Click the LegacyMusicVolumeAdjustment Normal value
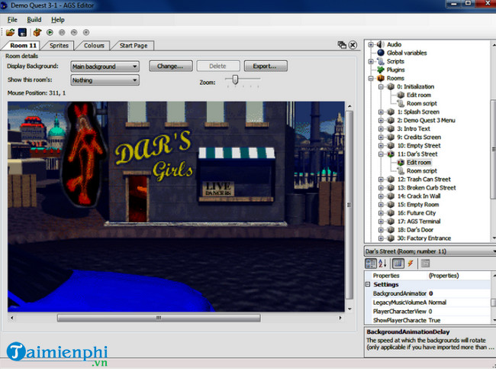The width and height of the screenshot is (496, 369). (x=459, y=303)
